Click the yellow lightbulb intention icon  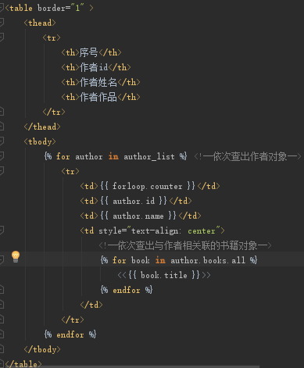click(x=16, y=256)
